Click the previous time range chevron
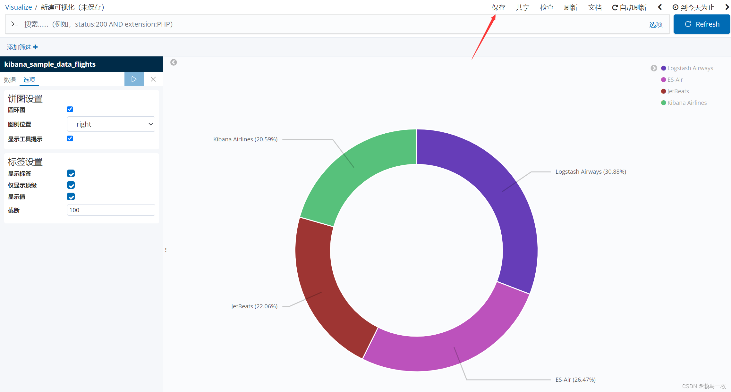The image size is (731, 392). point(660,7)
